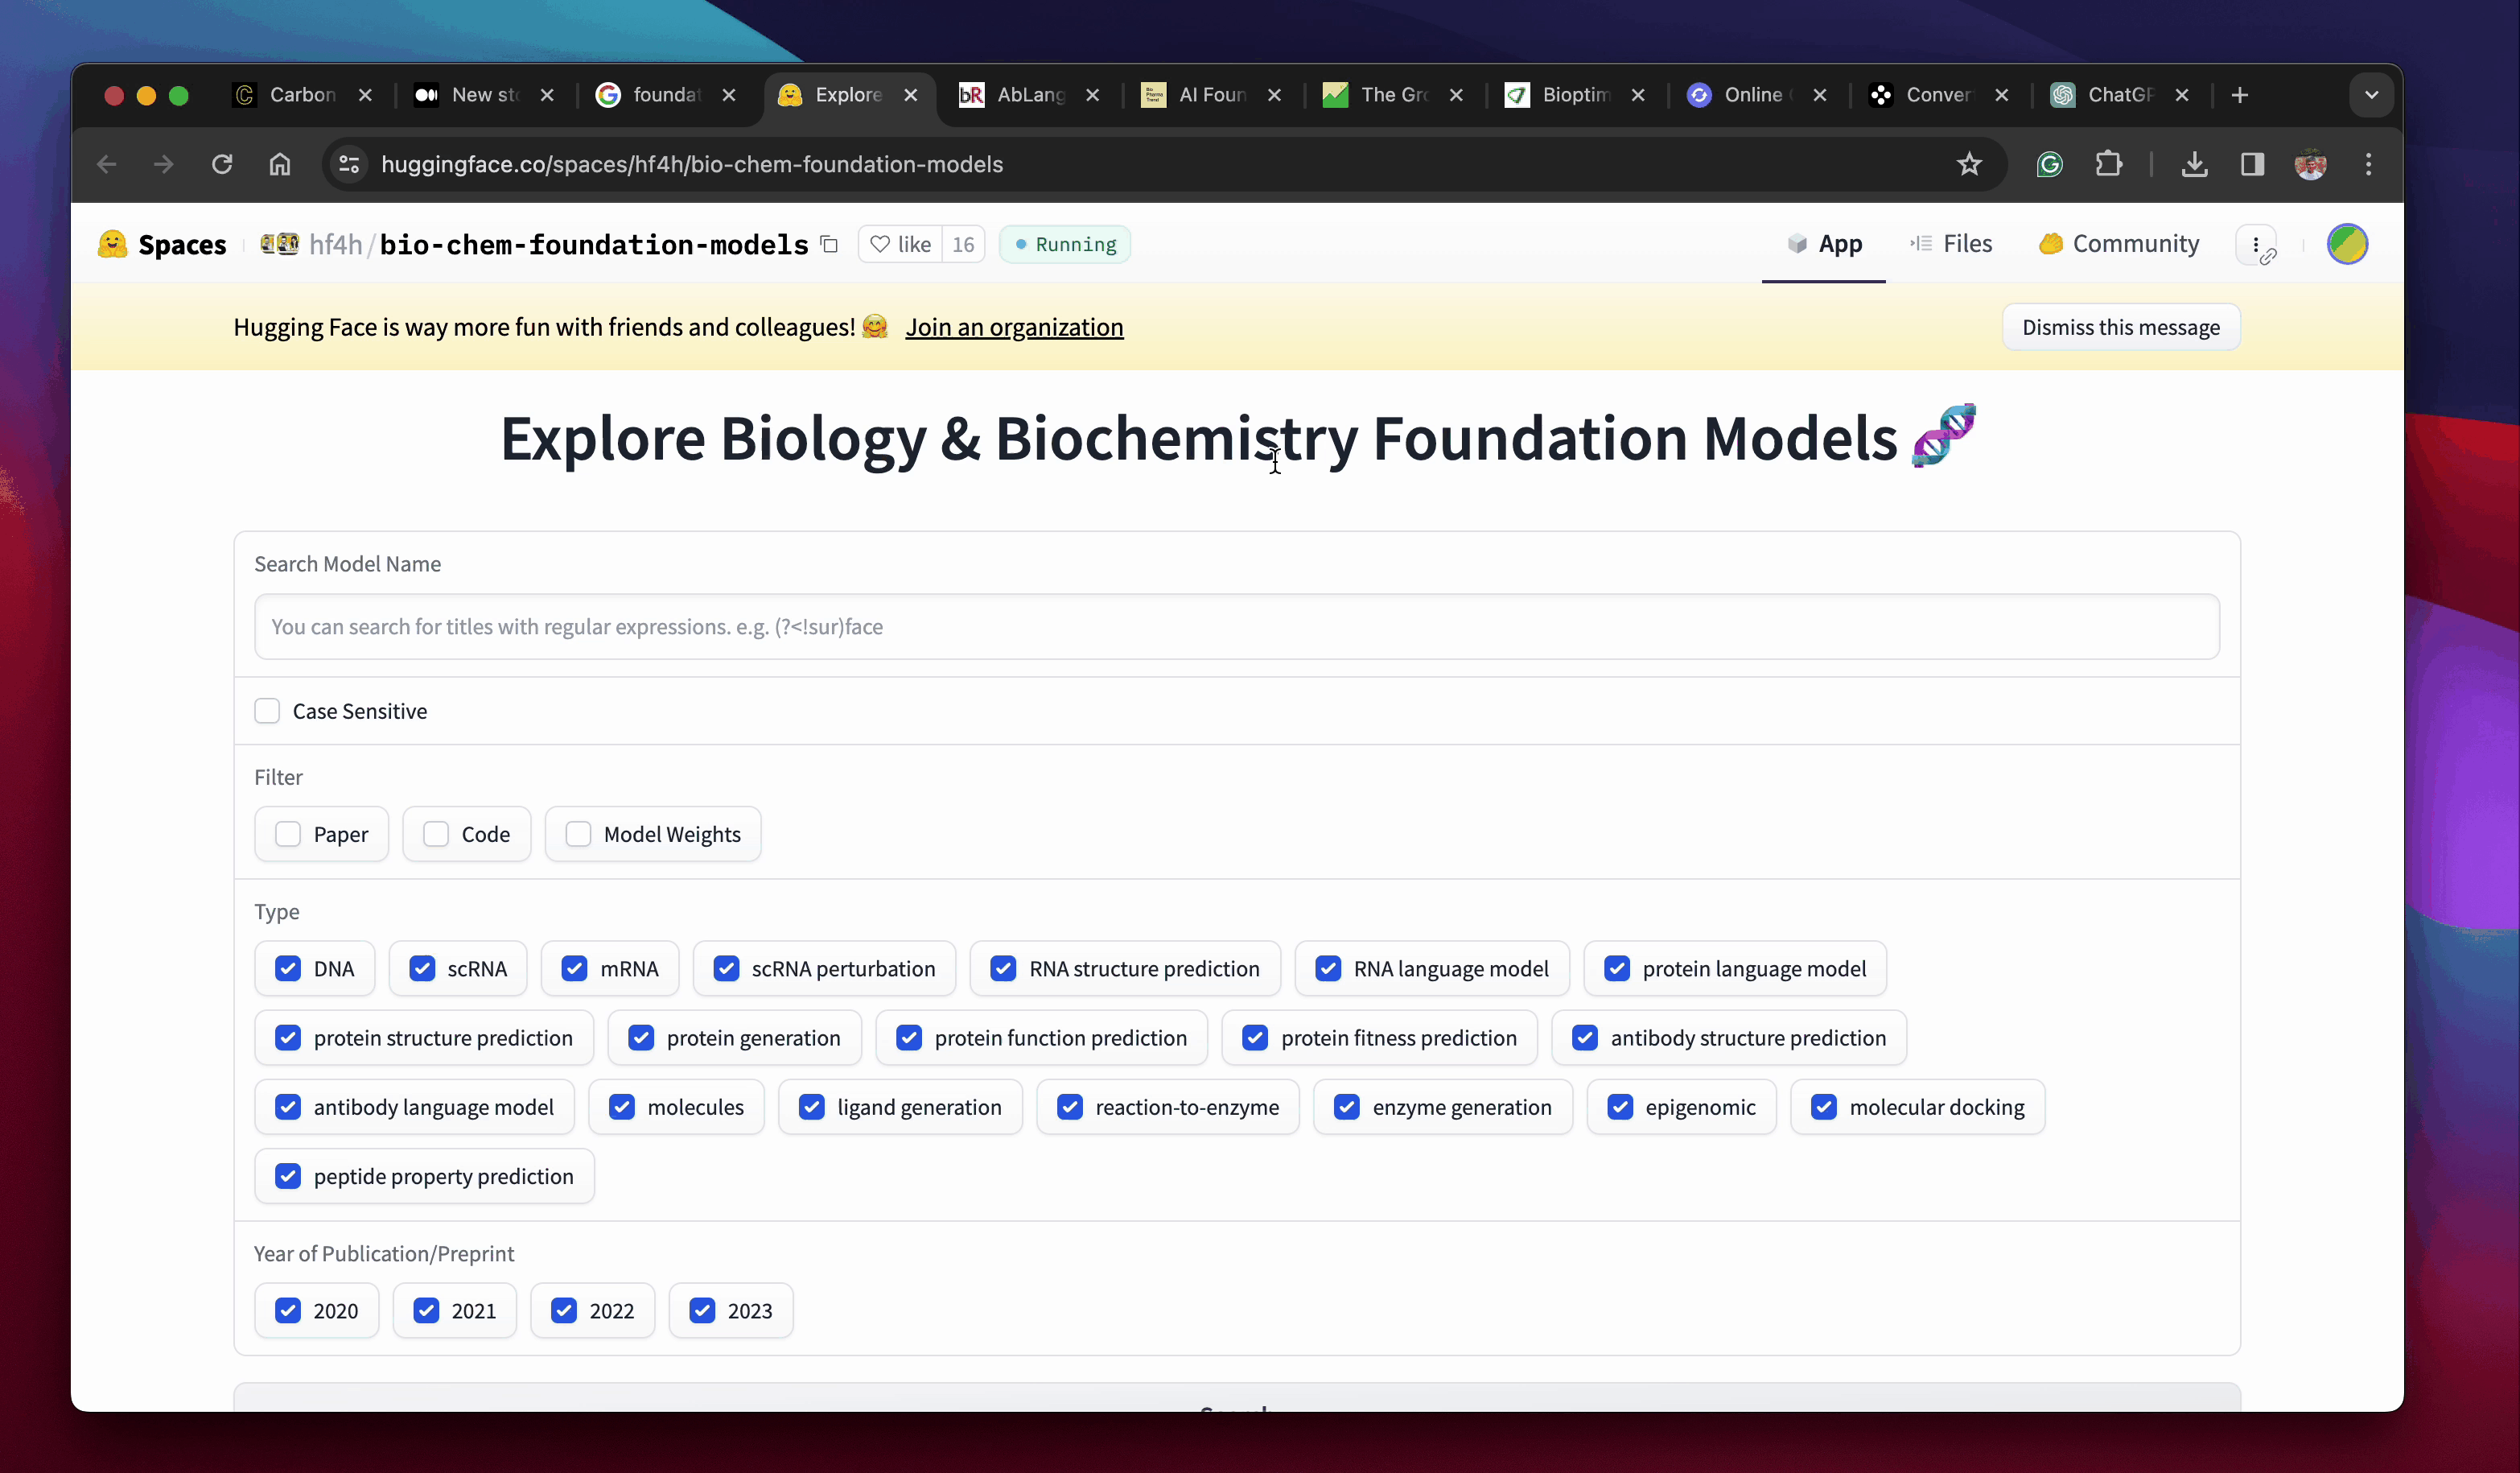Uncheck the 2023 publication year
The height and width of the screenshot is (1473, 2520).
[x=702, y=1310]
